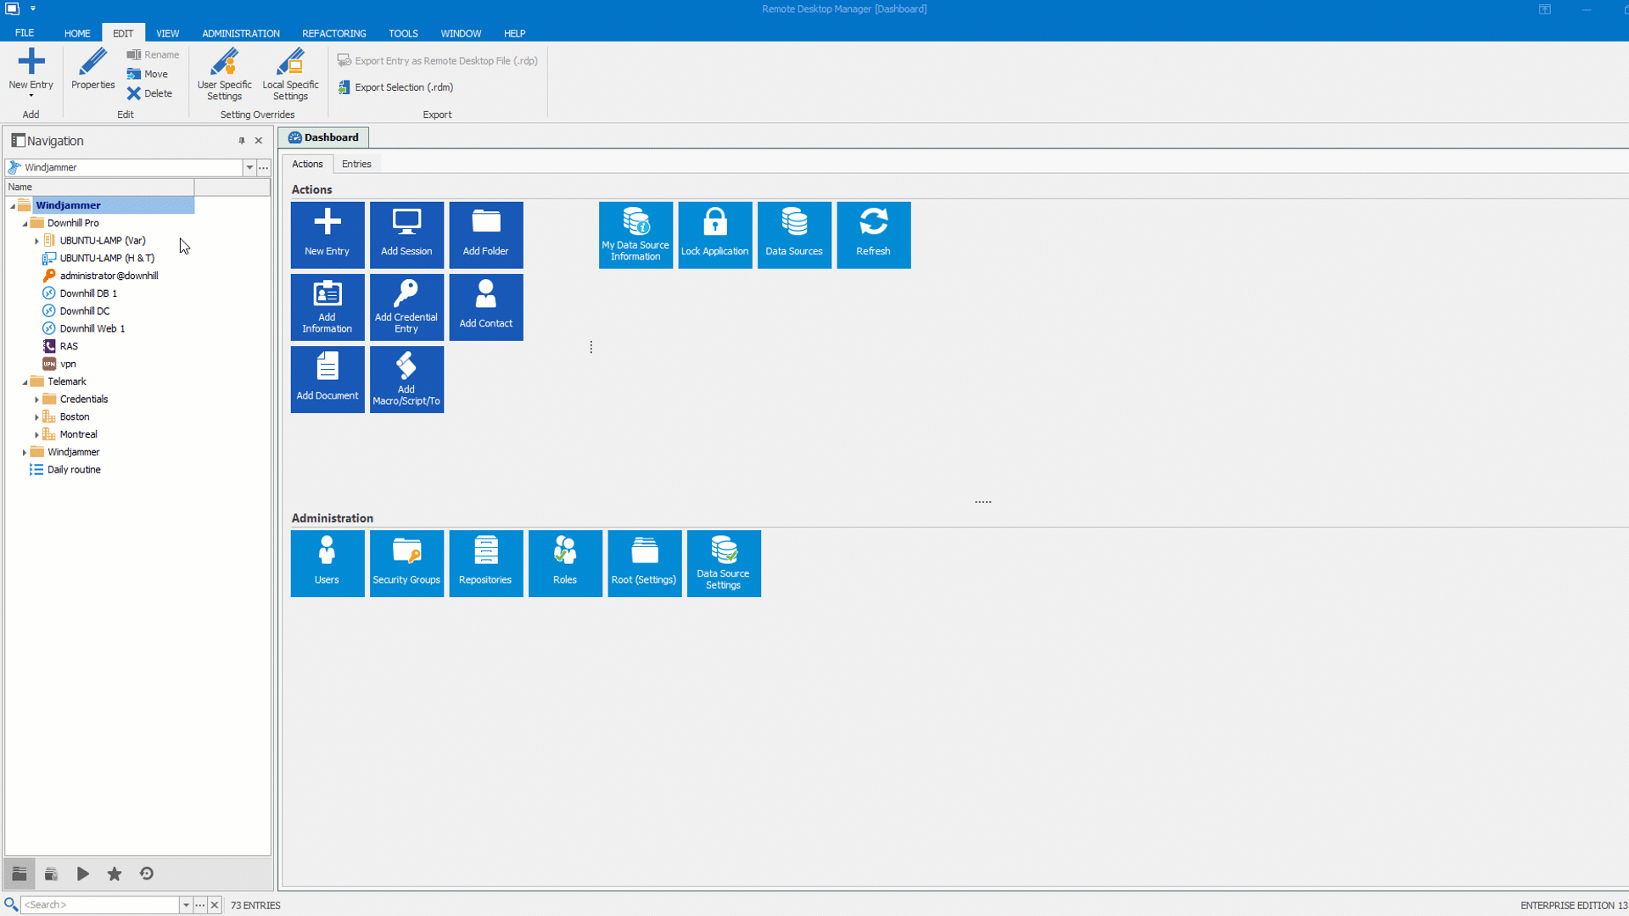The height and width of the screenshot is (916, 1629).
Task: Collapse the Windjammer root node
Action: [x=13, y=205]
